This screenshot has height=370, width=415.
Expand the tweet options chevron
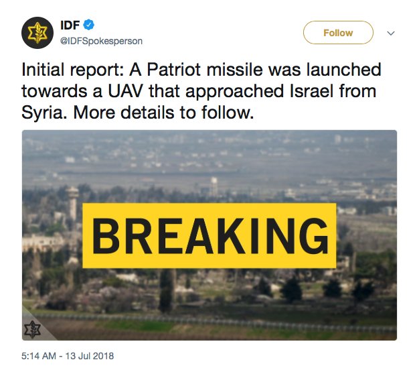pos(392,33)
